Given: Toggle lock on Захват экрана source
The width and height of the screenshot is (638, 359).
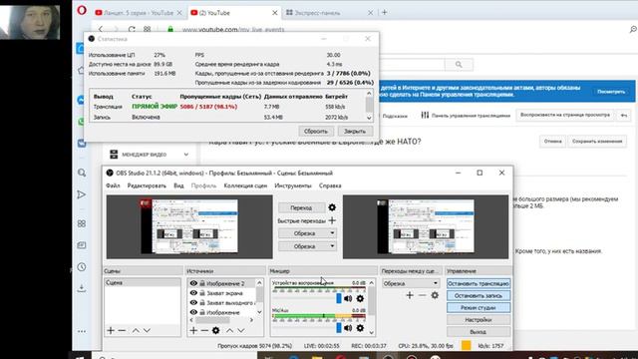Looking at the screenshot, I should click(x=202, y=293).
